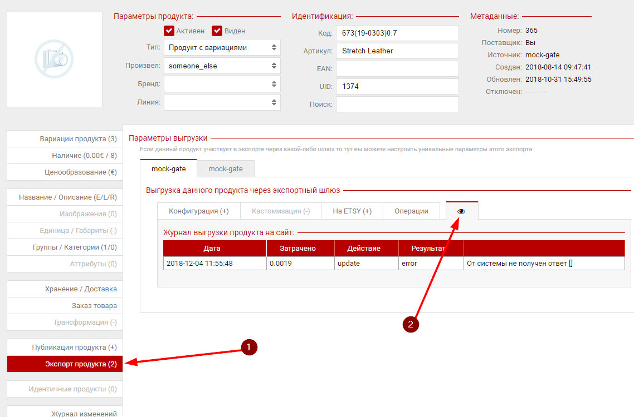Open the eye icon log tab
Viewport: 634px width, 417px height.
pos(461,211)
